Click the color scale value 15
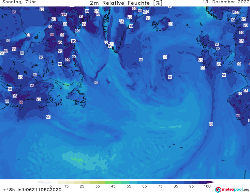Screen dimensions: 250x193 [66, 186]
